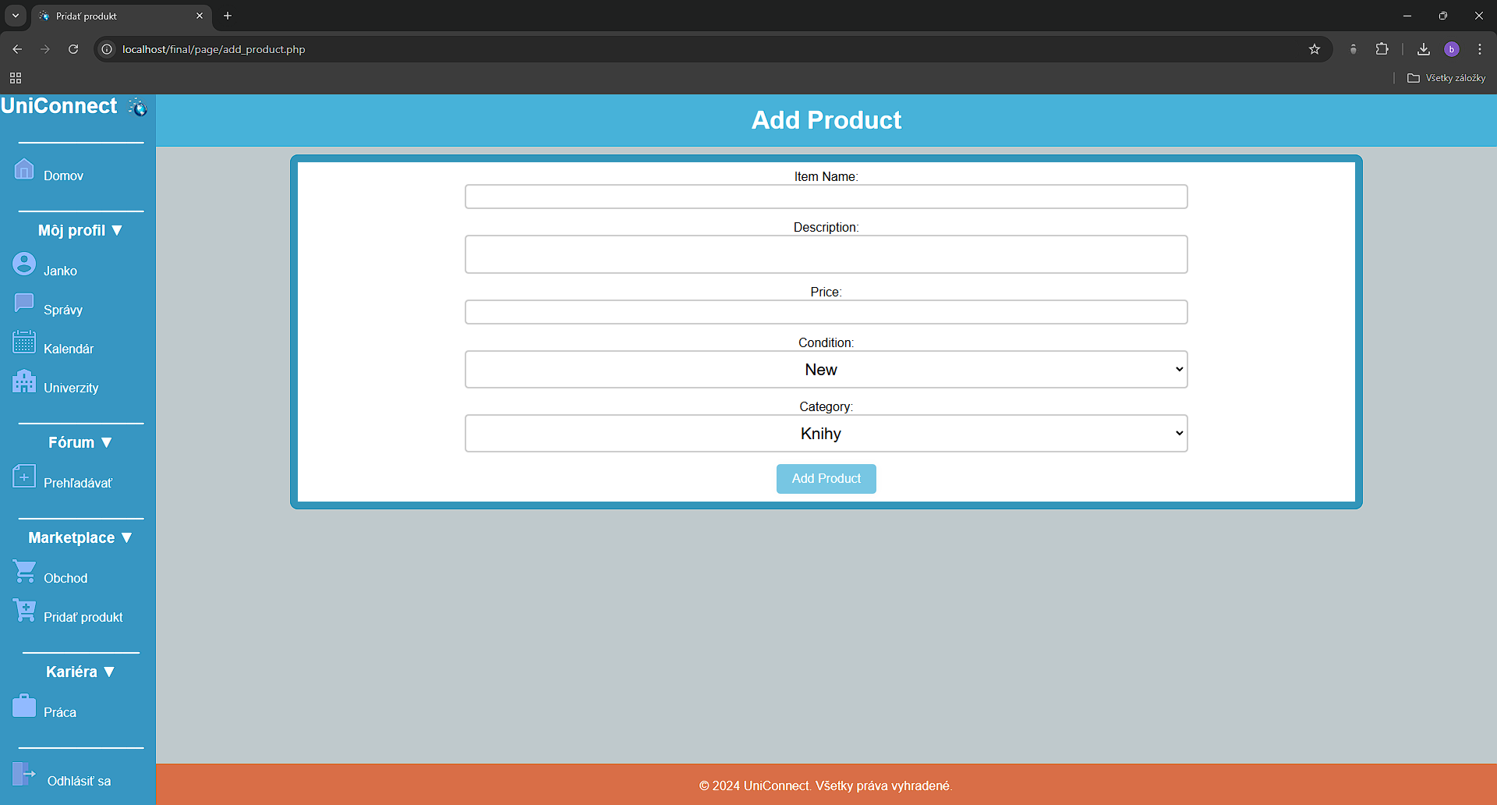Image resolution: width=1497 pixels, height=805 pixels.
Task: Submit with the Add Product button
Action: tap(826, 479)
